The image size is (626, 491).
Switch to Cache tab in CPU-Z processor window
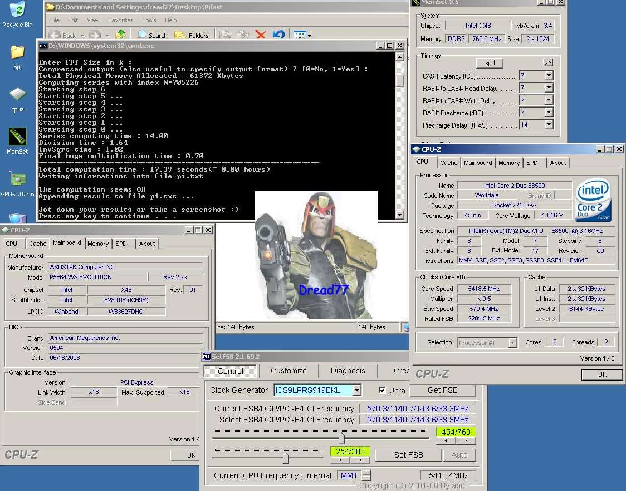coord(448,163)
